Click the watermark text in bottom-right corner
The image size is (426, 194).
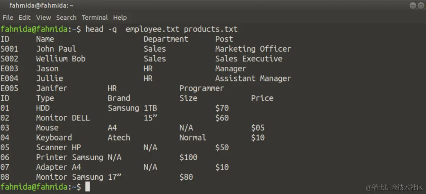(x=394, y=188)
